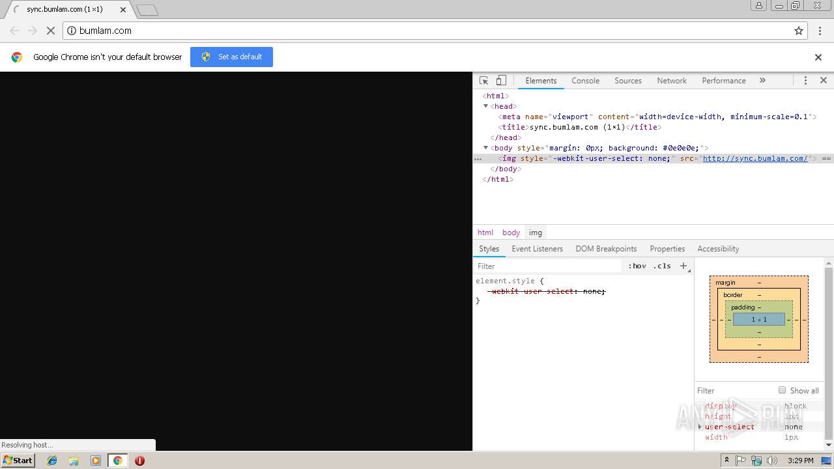The height and width of the screenshot is (469, 834).
Task: Toggle the .cls class editor button
Action: tap(662, 266)
